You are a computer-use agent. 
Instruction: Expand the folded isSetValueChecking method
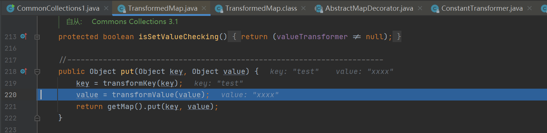(37, 37)
